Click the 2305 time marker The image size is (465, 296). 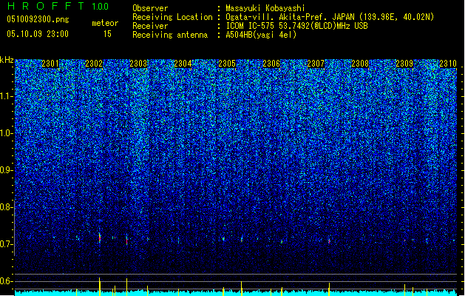(227, 64)
